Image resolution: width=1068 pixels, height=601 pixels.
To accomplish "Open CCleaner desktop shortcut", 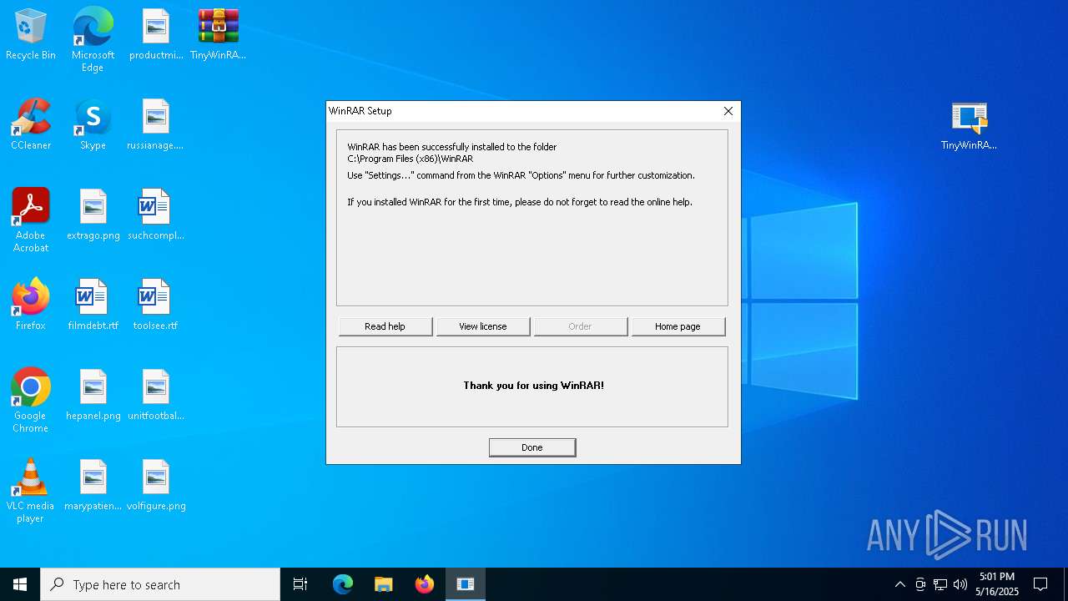I will pyautogui.click(x=31, y=125).
